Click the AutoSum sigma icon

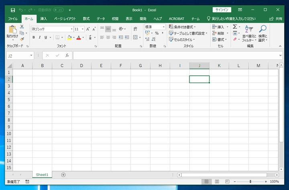tap(235, 27)
